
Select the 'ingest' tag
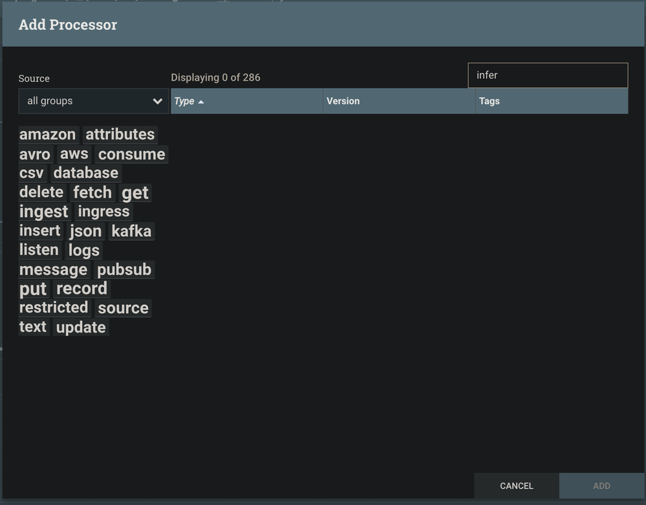click(43, 212)
